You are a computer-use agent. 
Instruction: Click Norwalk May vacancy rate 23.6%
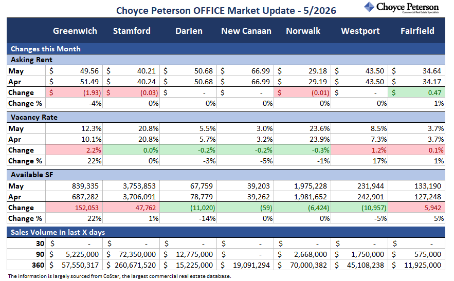320,129
